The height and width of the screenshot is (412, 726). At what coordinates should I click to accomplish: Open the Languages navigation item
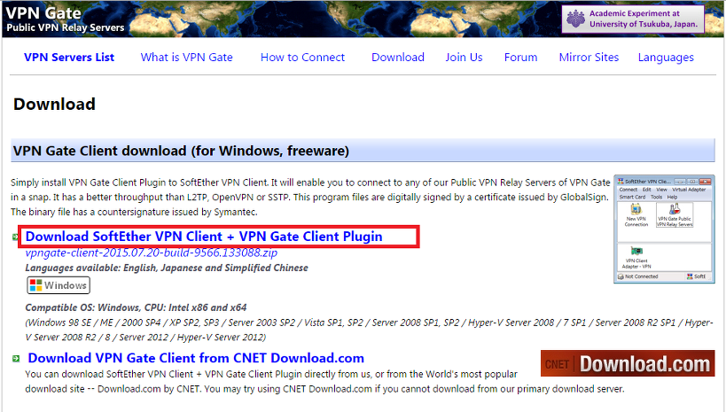(665, 58)
